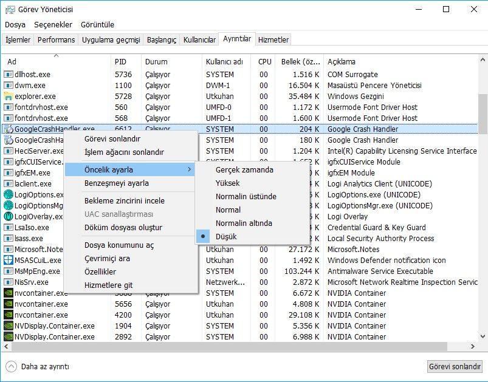Choose Benzeşmeyi ayarla
Viewport: 488px width, 382px height.
pos(130,183)
